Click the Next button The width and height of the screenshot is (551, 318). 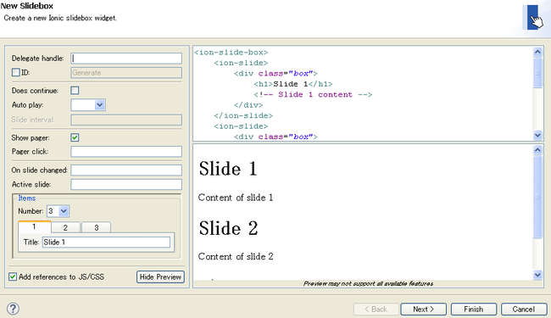[x=424, y=310]
